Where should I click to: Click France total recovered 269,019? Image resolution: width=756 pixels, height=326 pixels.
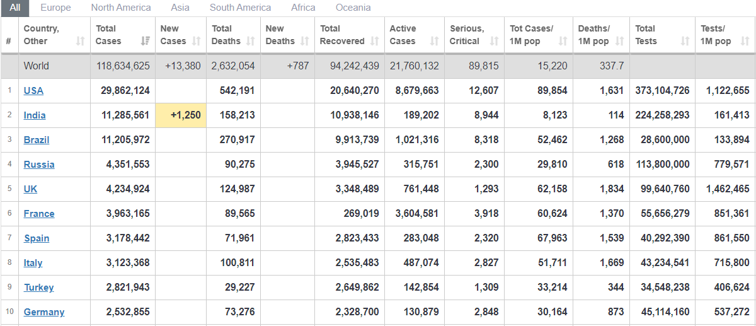click(x=362, y=213)
